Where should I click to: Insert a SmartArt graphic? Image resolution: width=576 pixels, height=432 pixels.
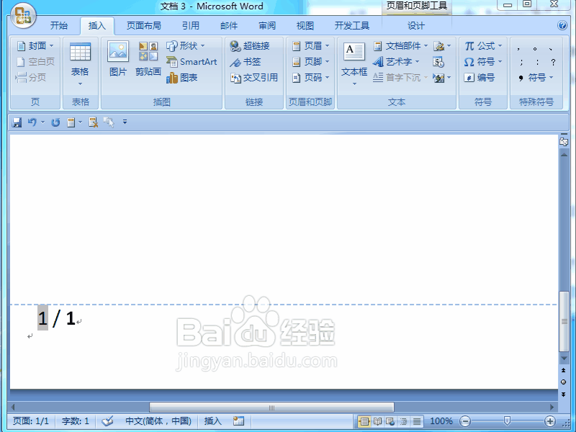(192, 62)
